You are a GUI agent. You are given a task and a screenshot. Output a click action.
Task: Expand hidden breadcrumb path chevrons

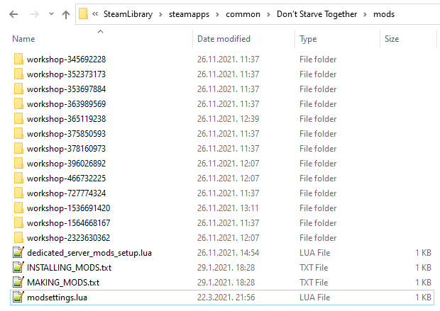95,14
